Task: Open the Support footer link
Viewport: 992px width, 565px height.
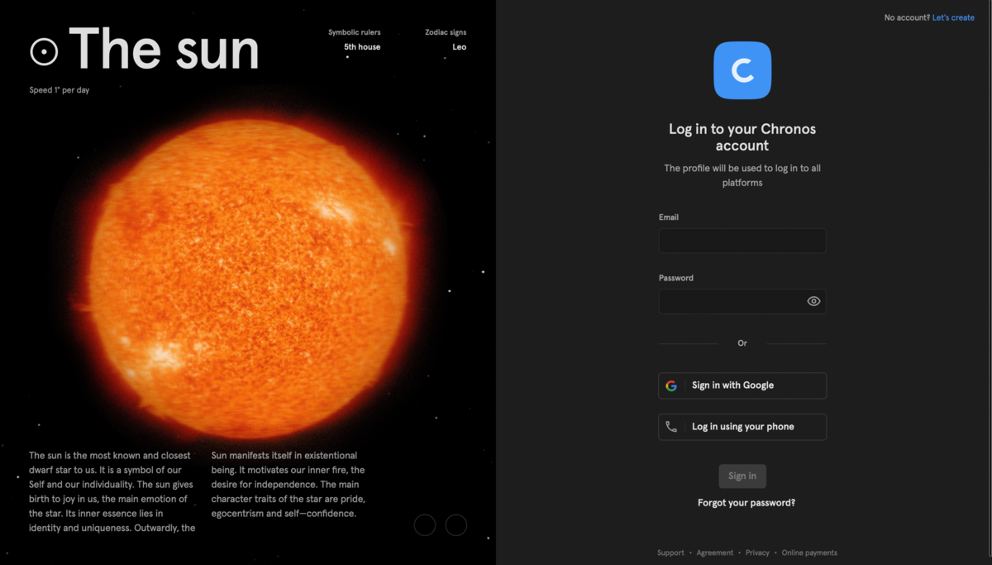Action: click(670, 553)
